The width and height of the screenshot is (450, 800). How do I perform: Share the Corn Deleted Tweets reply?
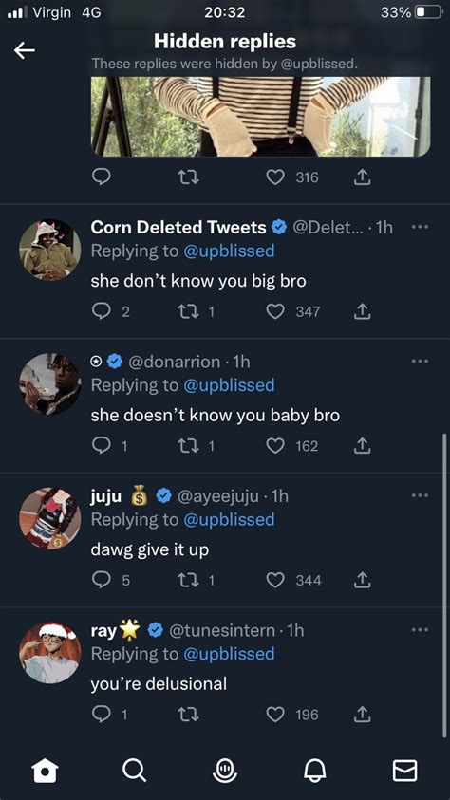pos(362,311)
